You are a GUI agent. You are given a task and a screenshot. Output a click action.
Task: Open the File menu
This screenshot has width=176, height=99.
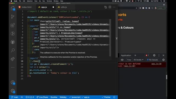pyautogui.click(x=20, y=1)
